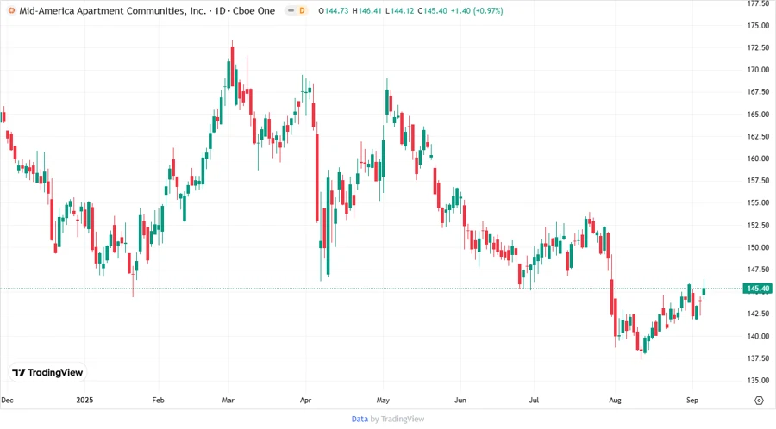
Task: Click the Mar label on time axis
Action: click(228, 401)
